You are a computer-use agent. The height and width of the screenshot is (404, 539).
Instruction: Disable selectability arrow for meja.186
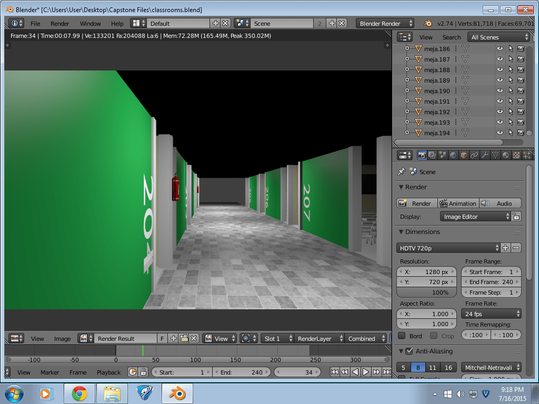[x=510, y=48]
